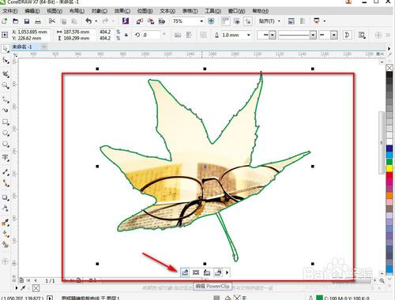This screenshot has height=300, width=395.
Task: Open the 贴齐(T) snap-to dropdown
Action: point(279,21)
